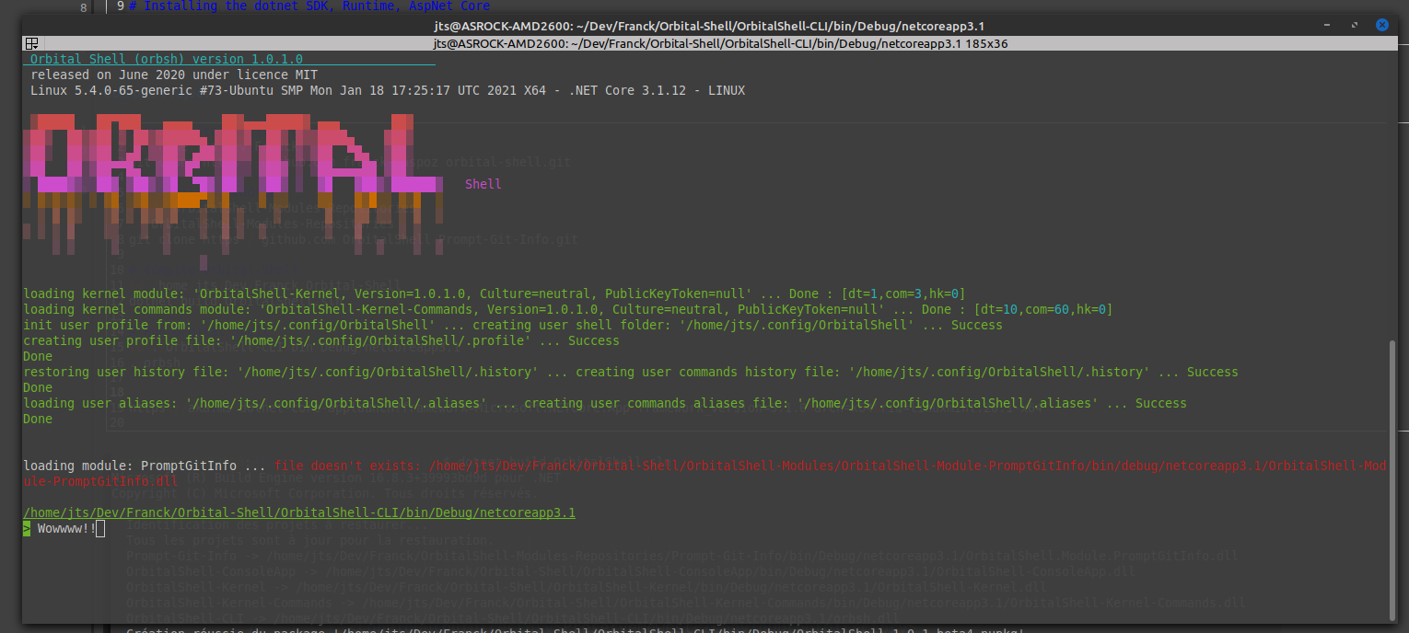Close the terminal window with blue X

tap(1381, 26)
